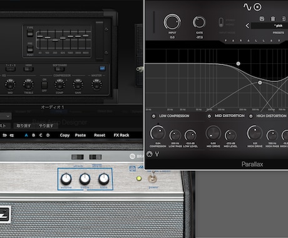Toggle the SOFT/HARD compressor switch

tap(59, 69)
